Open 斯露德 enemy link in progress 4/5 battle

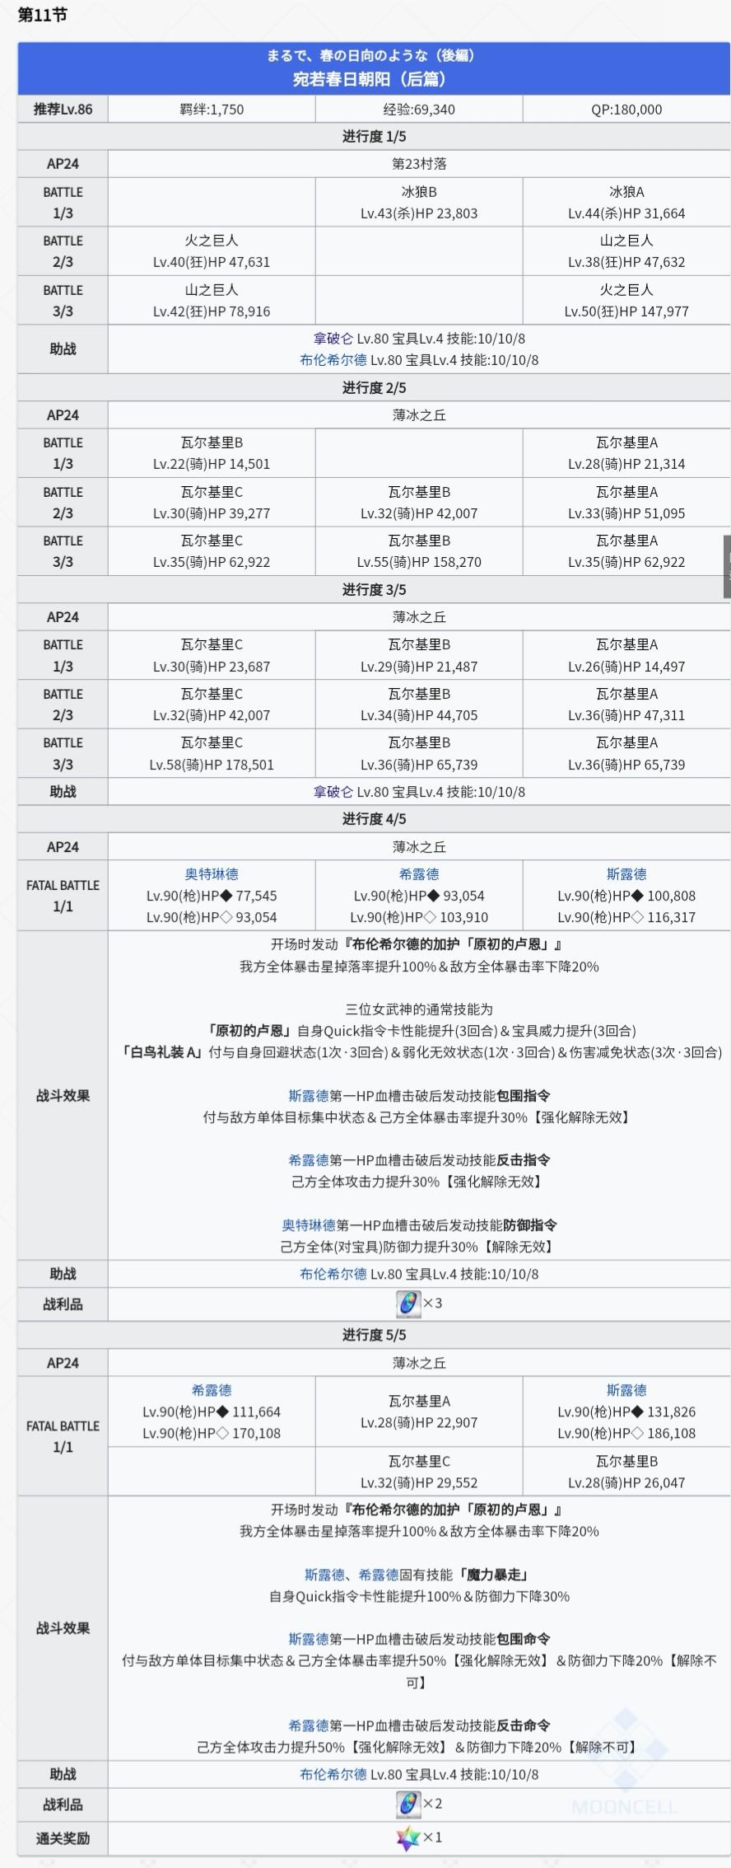[626, 874]
